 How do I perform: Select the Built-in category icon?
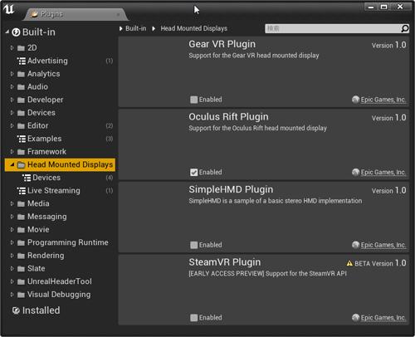[16, 32]
